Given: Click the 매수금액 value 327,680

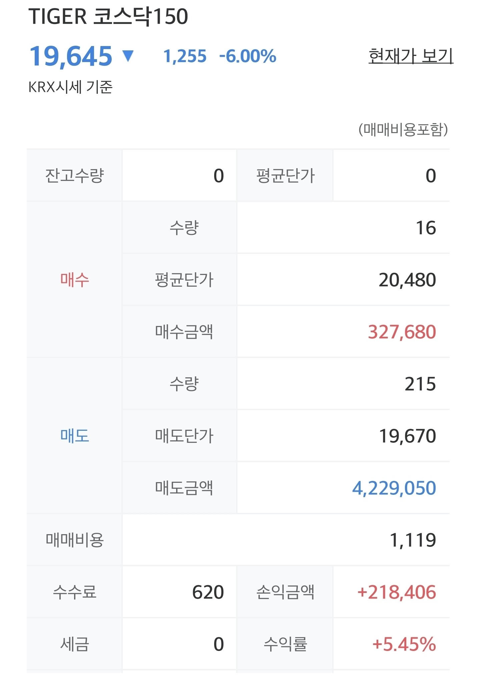Looking at the screenshot, I should coord(402,332).
